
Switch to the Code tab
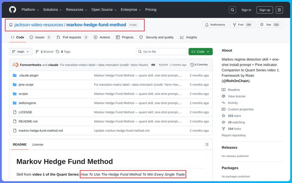click(18, 37)
